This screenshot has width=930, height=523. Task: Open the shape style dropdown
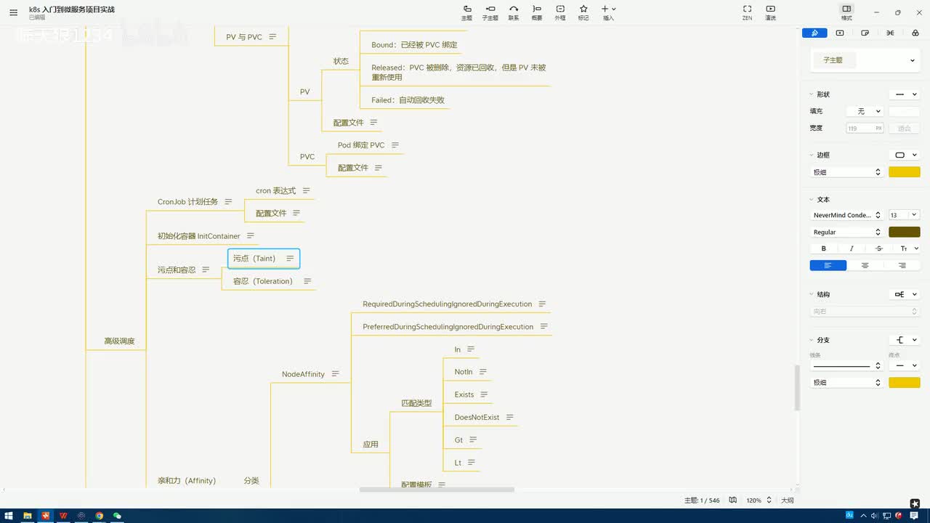pos(905,94)
